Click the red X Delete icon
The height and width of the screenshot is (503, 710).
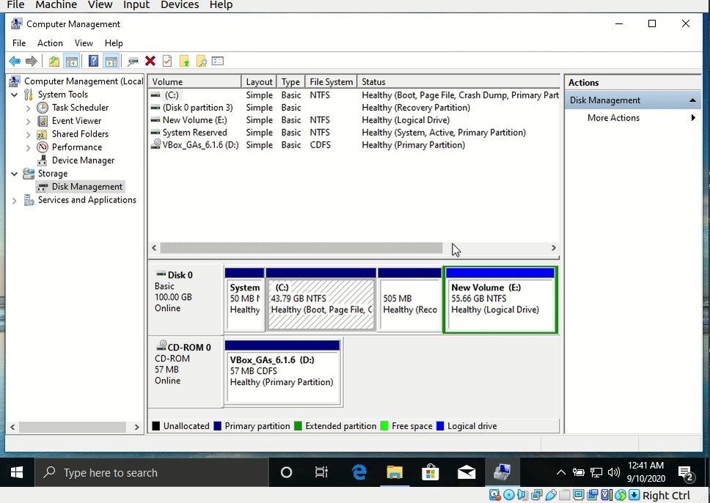point(150,61)
